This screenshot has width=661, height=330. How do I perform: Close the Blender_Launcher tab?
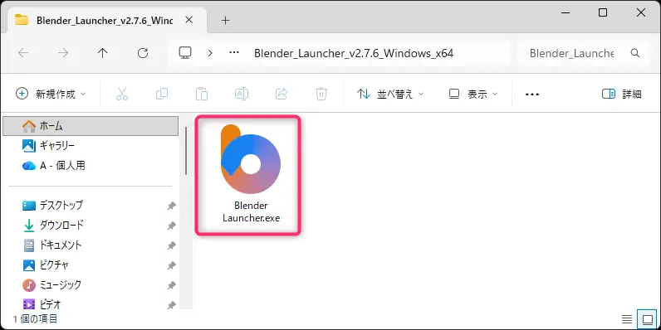[189, 20]
